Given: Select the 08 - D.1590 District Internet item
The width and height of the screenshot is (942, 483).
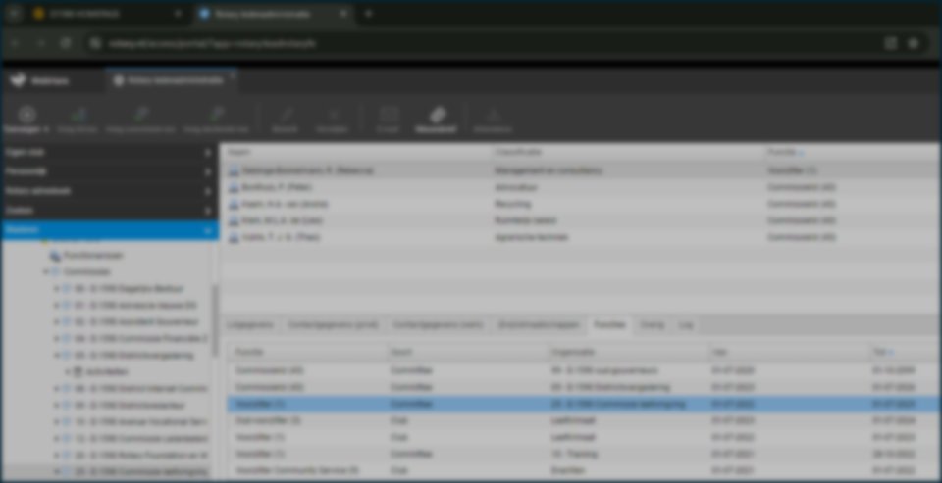Looking at the screenshot, I should pos(141,389).
